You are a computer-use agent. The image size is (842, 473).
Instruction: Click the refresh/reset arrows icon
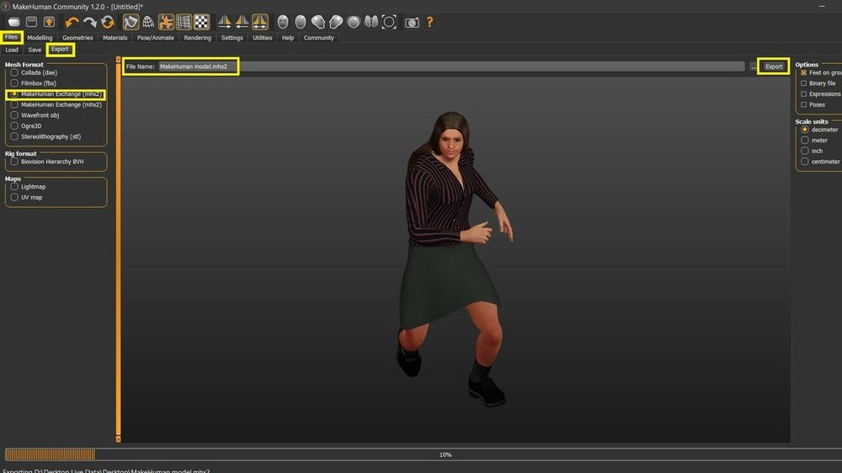tap(108, 22)
